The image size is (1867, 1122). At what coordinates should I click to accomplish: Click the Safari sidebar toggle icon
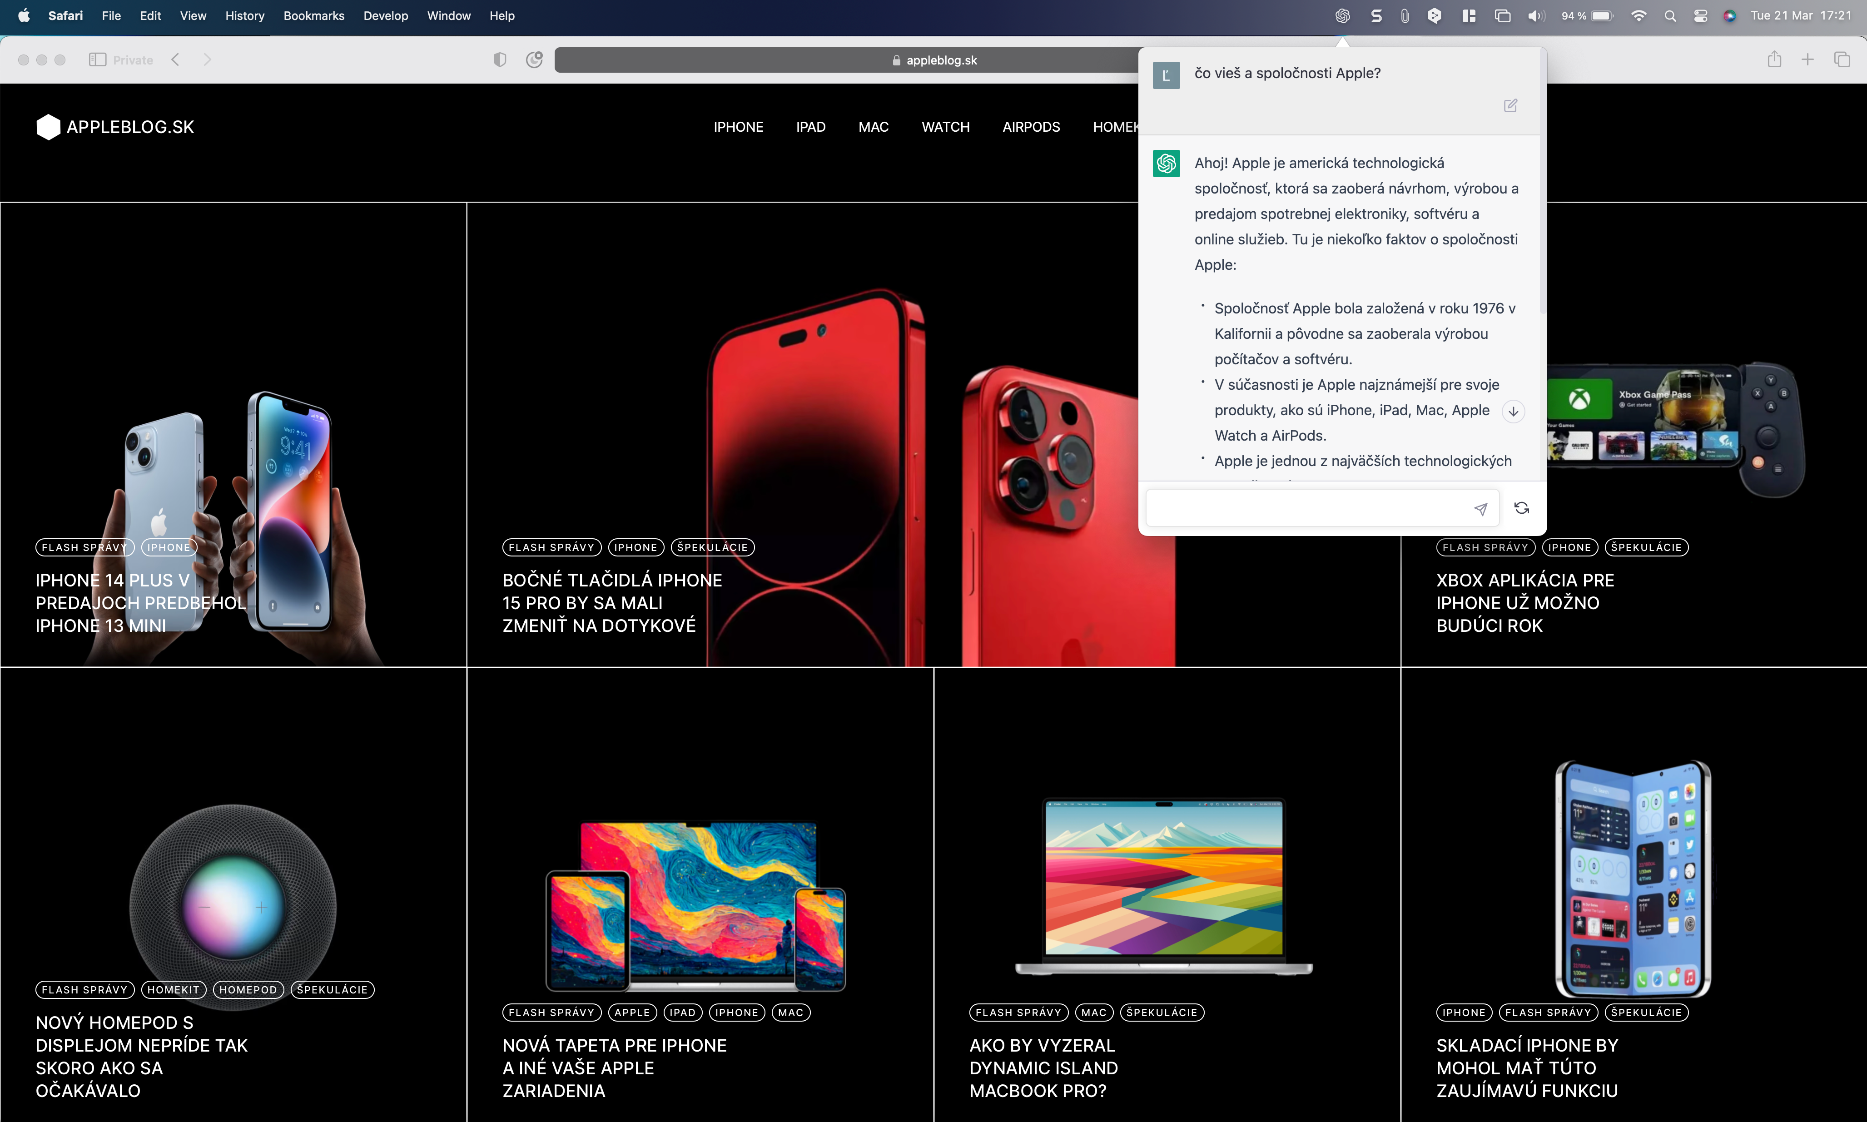click(97, 60)
